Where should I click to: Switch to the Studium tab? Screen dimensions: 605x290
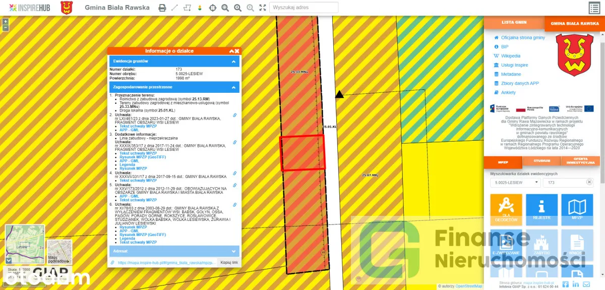tap(541, 161)
